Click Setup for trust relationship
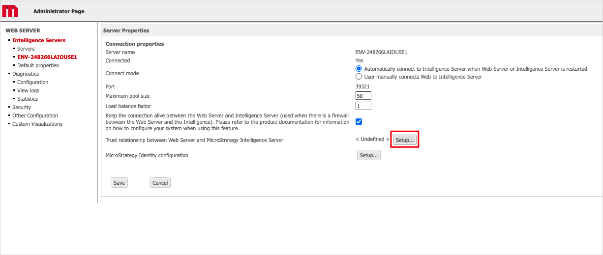Image resolution: width=603 pixels, height=255 pixels. (x=405, y=140)
